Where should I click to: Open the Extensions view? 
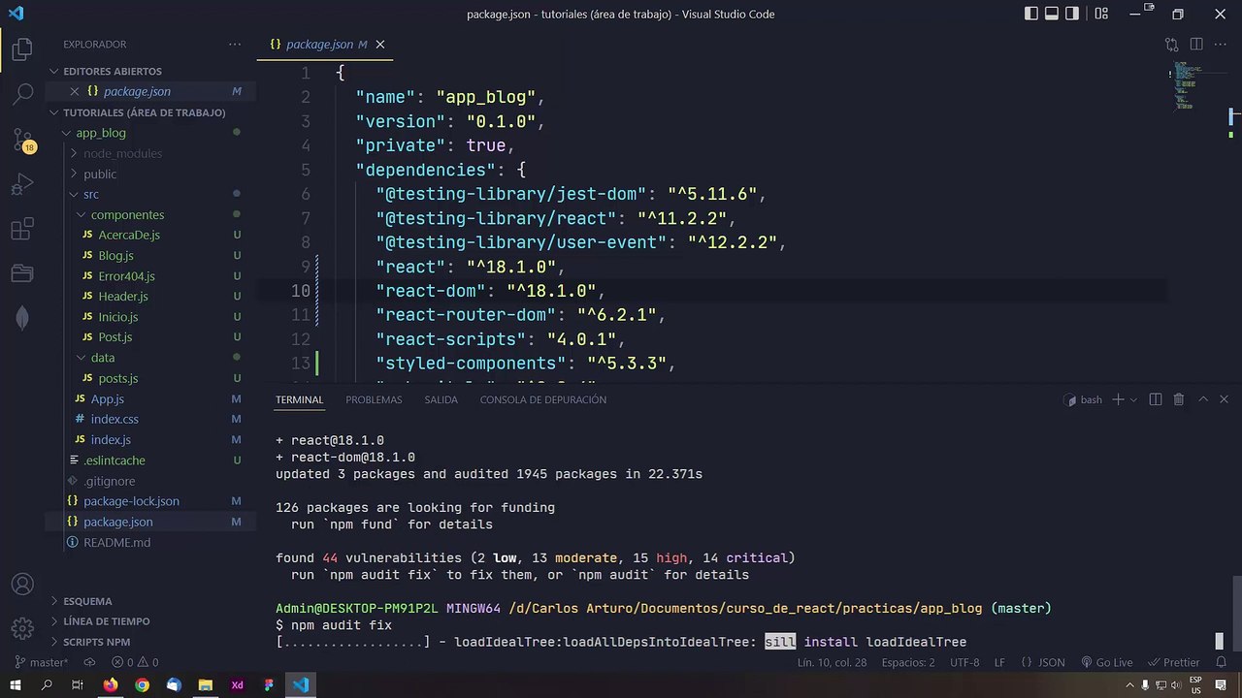22,230
